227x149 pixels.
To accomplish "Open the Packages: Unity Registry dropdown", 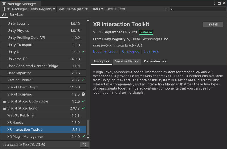I will (x=34, y=9).
